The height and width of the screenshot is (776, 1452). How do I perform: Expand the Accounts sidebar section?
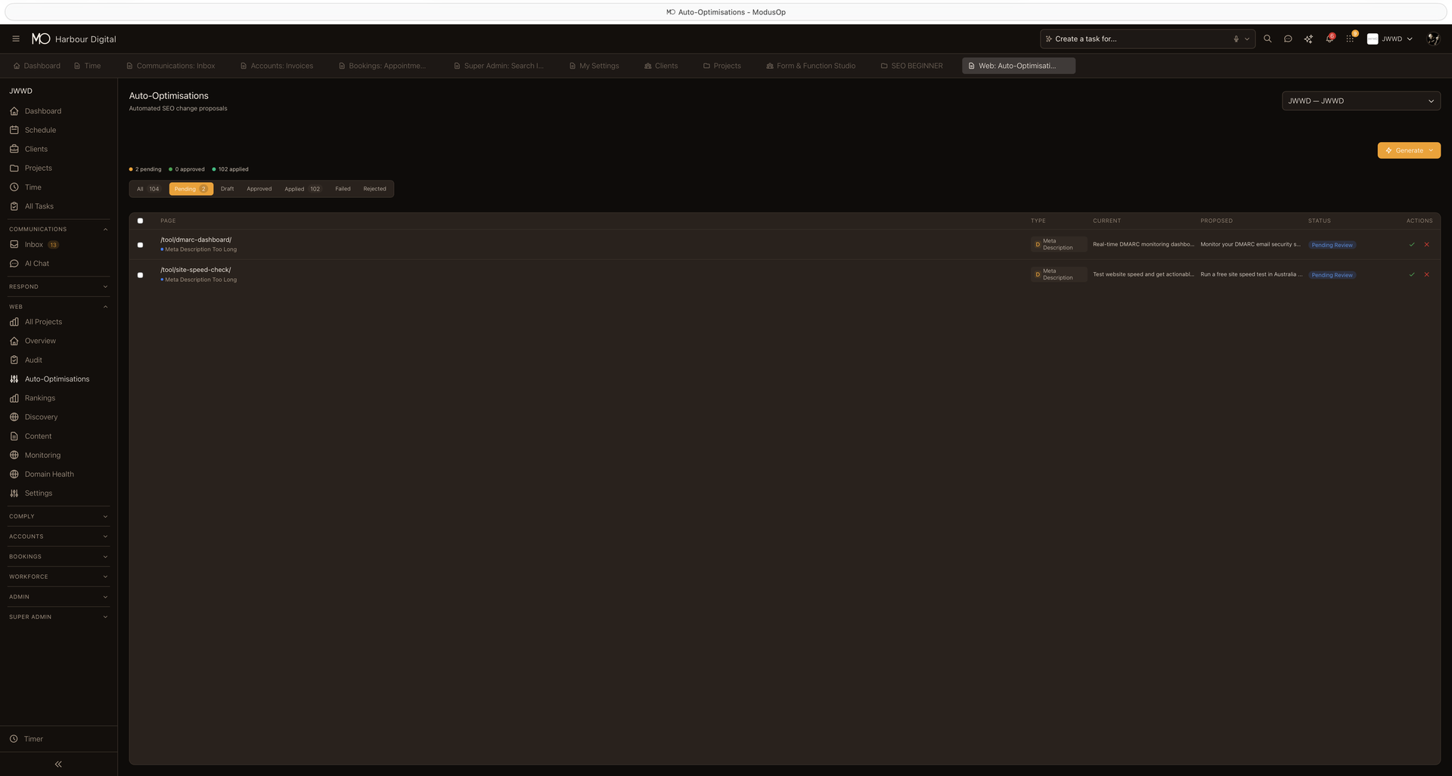[x=57, y=536]
